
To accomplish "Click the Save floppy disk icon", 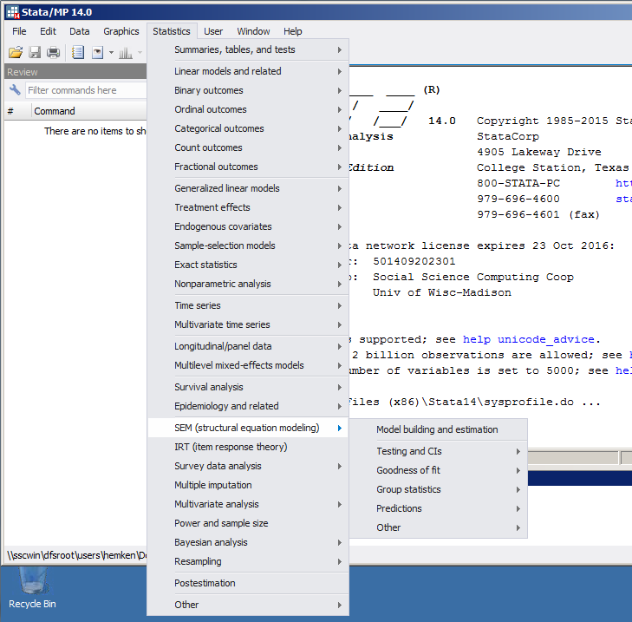I will point(35,53).
